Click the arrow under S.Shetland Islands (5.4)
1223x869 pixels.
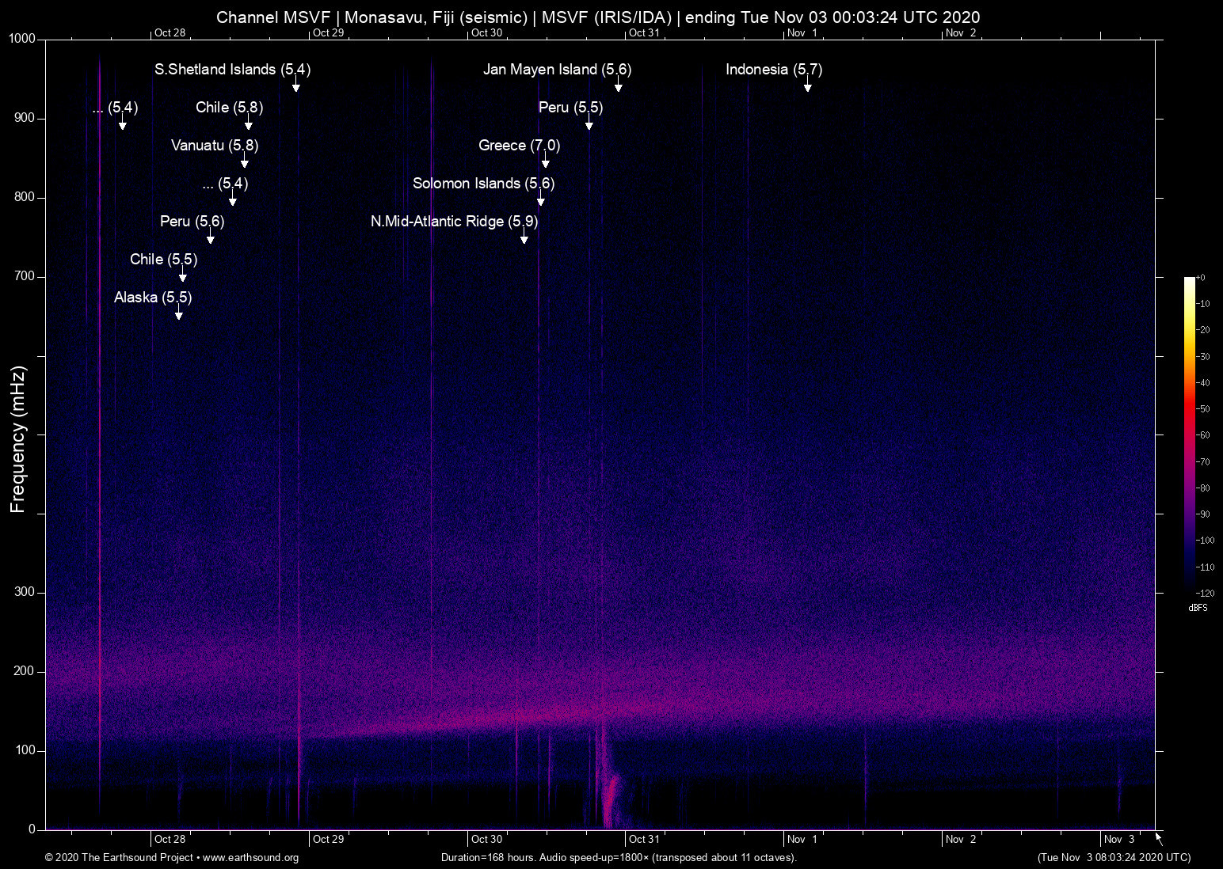click(x=295, y=87)
